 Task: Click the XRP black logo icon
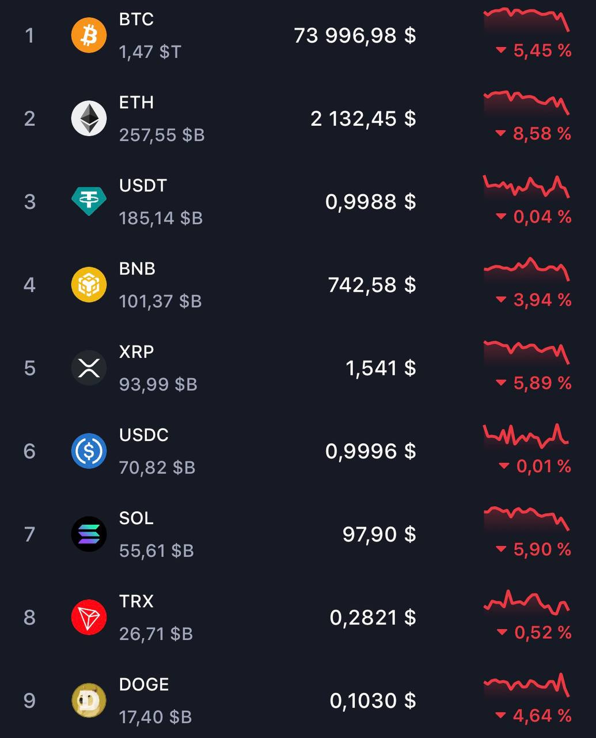tap(89, 368)
